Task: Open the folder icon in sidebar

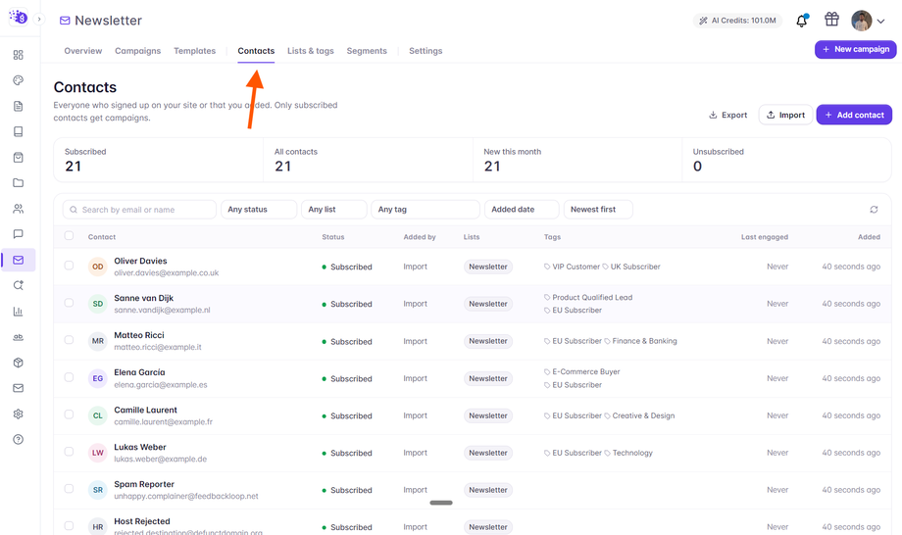Action: tap(19, 182)
